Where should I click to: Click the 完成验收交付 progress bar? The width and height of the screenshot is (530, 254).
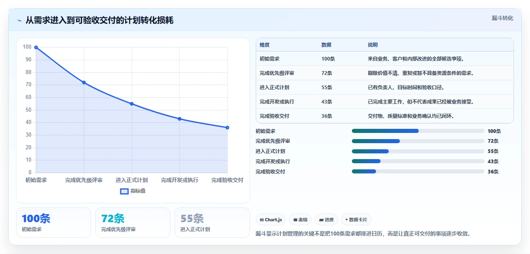[418, 171]
